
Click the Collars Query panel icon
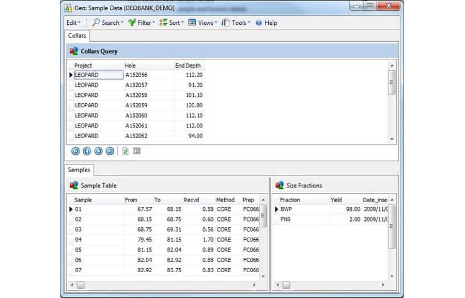74,51
